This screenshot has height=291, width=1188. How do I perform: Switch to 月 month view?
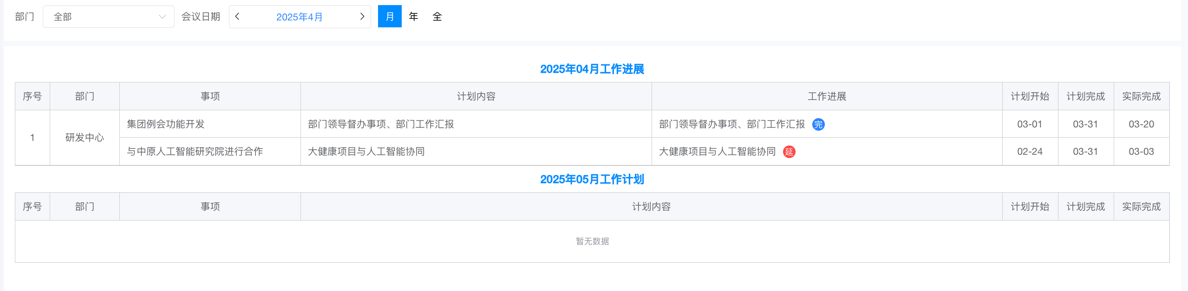coord(390,17)
